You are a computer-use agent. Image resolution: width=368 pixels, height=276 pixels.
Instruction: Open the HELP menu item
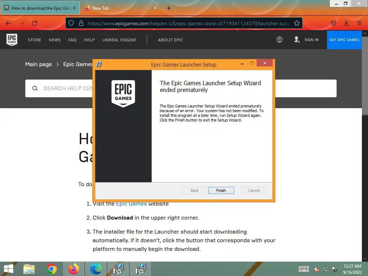coord(89,40)
